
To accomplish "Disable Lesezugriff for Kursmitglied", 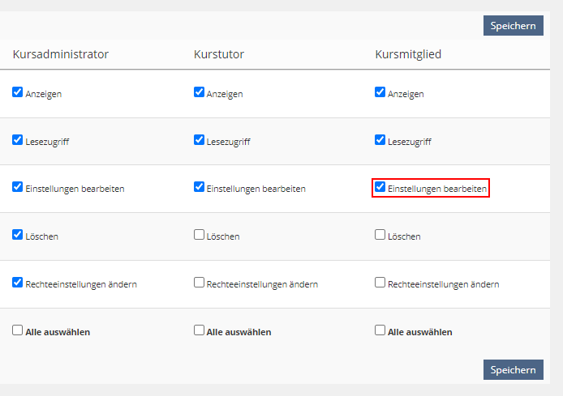I will click(x=380, y=140).
